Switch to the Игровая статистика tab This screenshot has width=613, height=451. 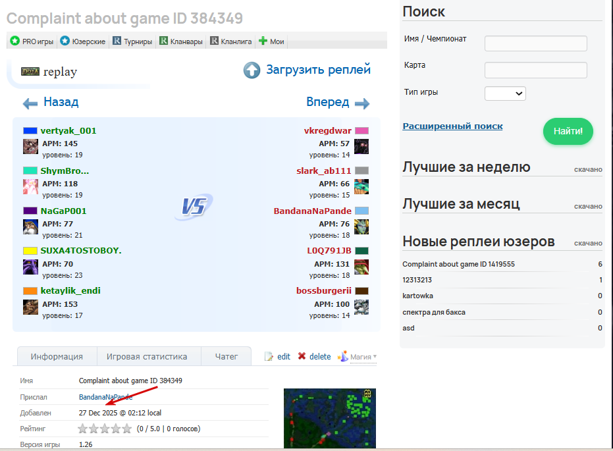tap(147, 356)
